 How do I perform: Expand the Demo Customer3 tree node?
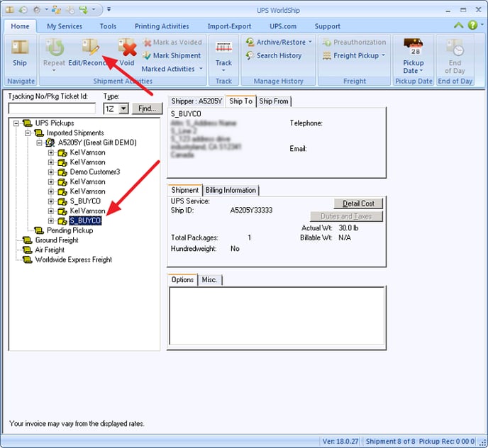click(x=51, y=172)
